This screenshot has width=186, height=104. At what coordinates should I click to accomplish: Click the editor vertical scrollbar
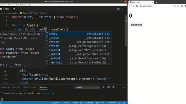click(126, 31)
